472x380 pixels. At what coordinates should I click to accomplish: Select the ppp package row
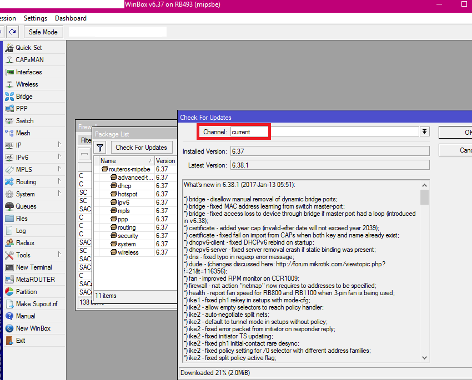(135, 219)
